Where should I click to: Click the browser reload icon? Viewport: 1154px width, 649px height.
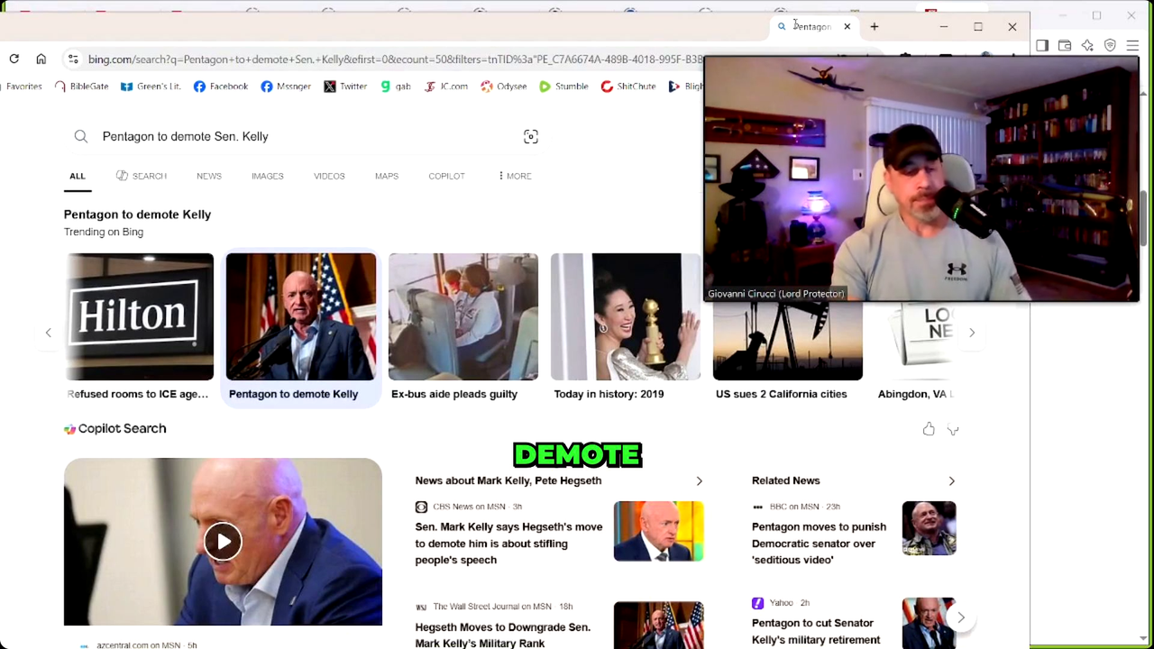(14, 59)
